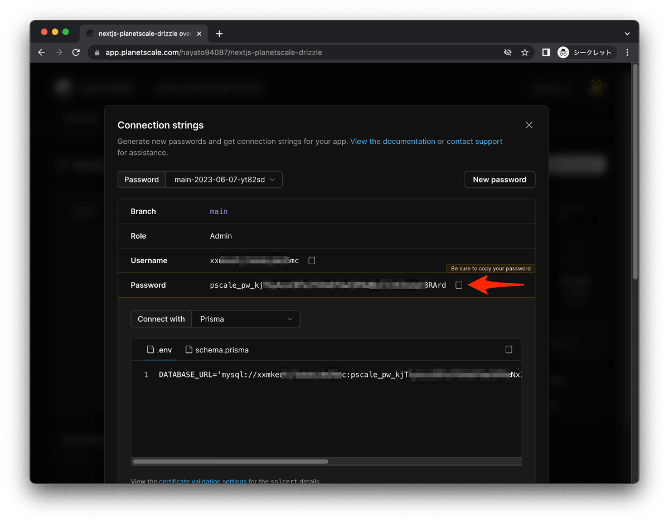
Task: Click the main branch value
Action: coord(219,211)
